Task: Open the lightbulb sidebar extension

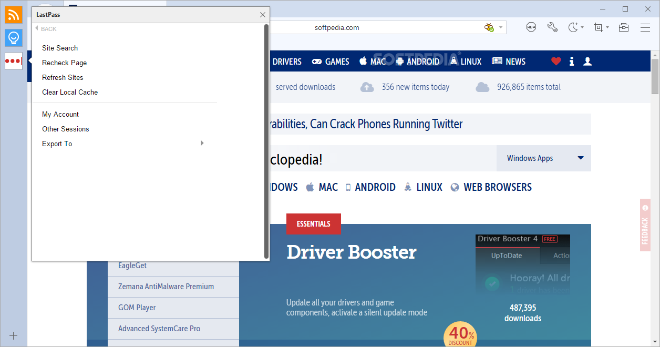Action: (14, 38)
